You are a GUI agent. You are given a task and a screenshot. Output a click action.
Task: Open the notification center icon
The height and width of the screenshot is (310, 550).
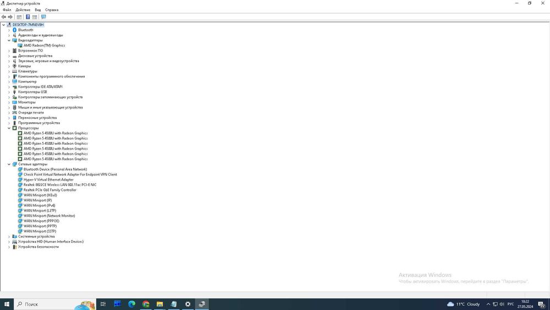pos(542,304)
